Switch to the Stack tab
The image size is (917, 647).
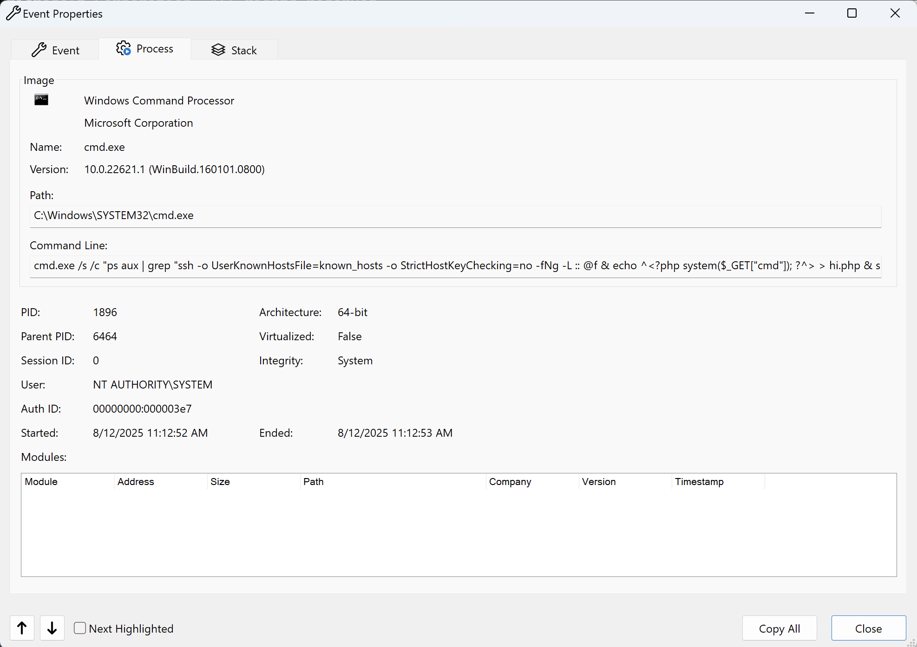pos(244,50)
